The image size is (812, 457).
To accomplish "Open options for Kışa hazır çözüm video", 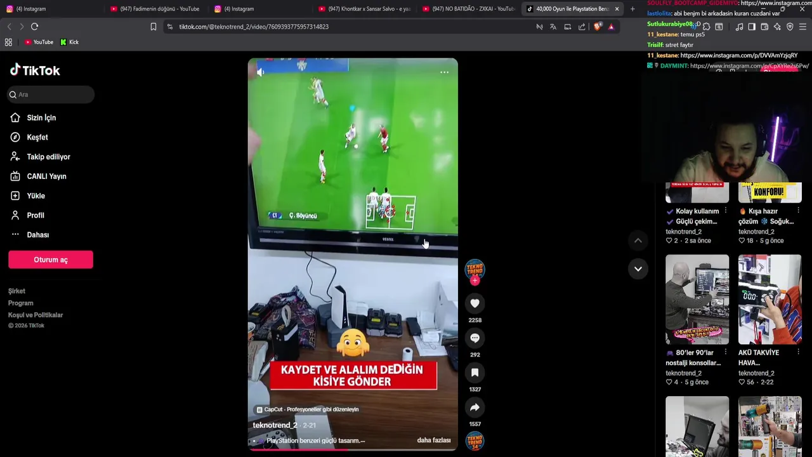I will [798, 211].
